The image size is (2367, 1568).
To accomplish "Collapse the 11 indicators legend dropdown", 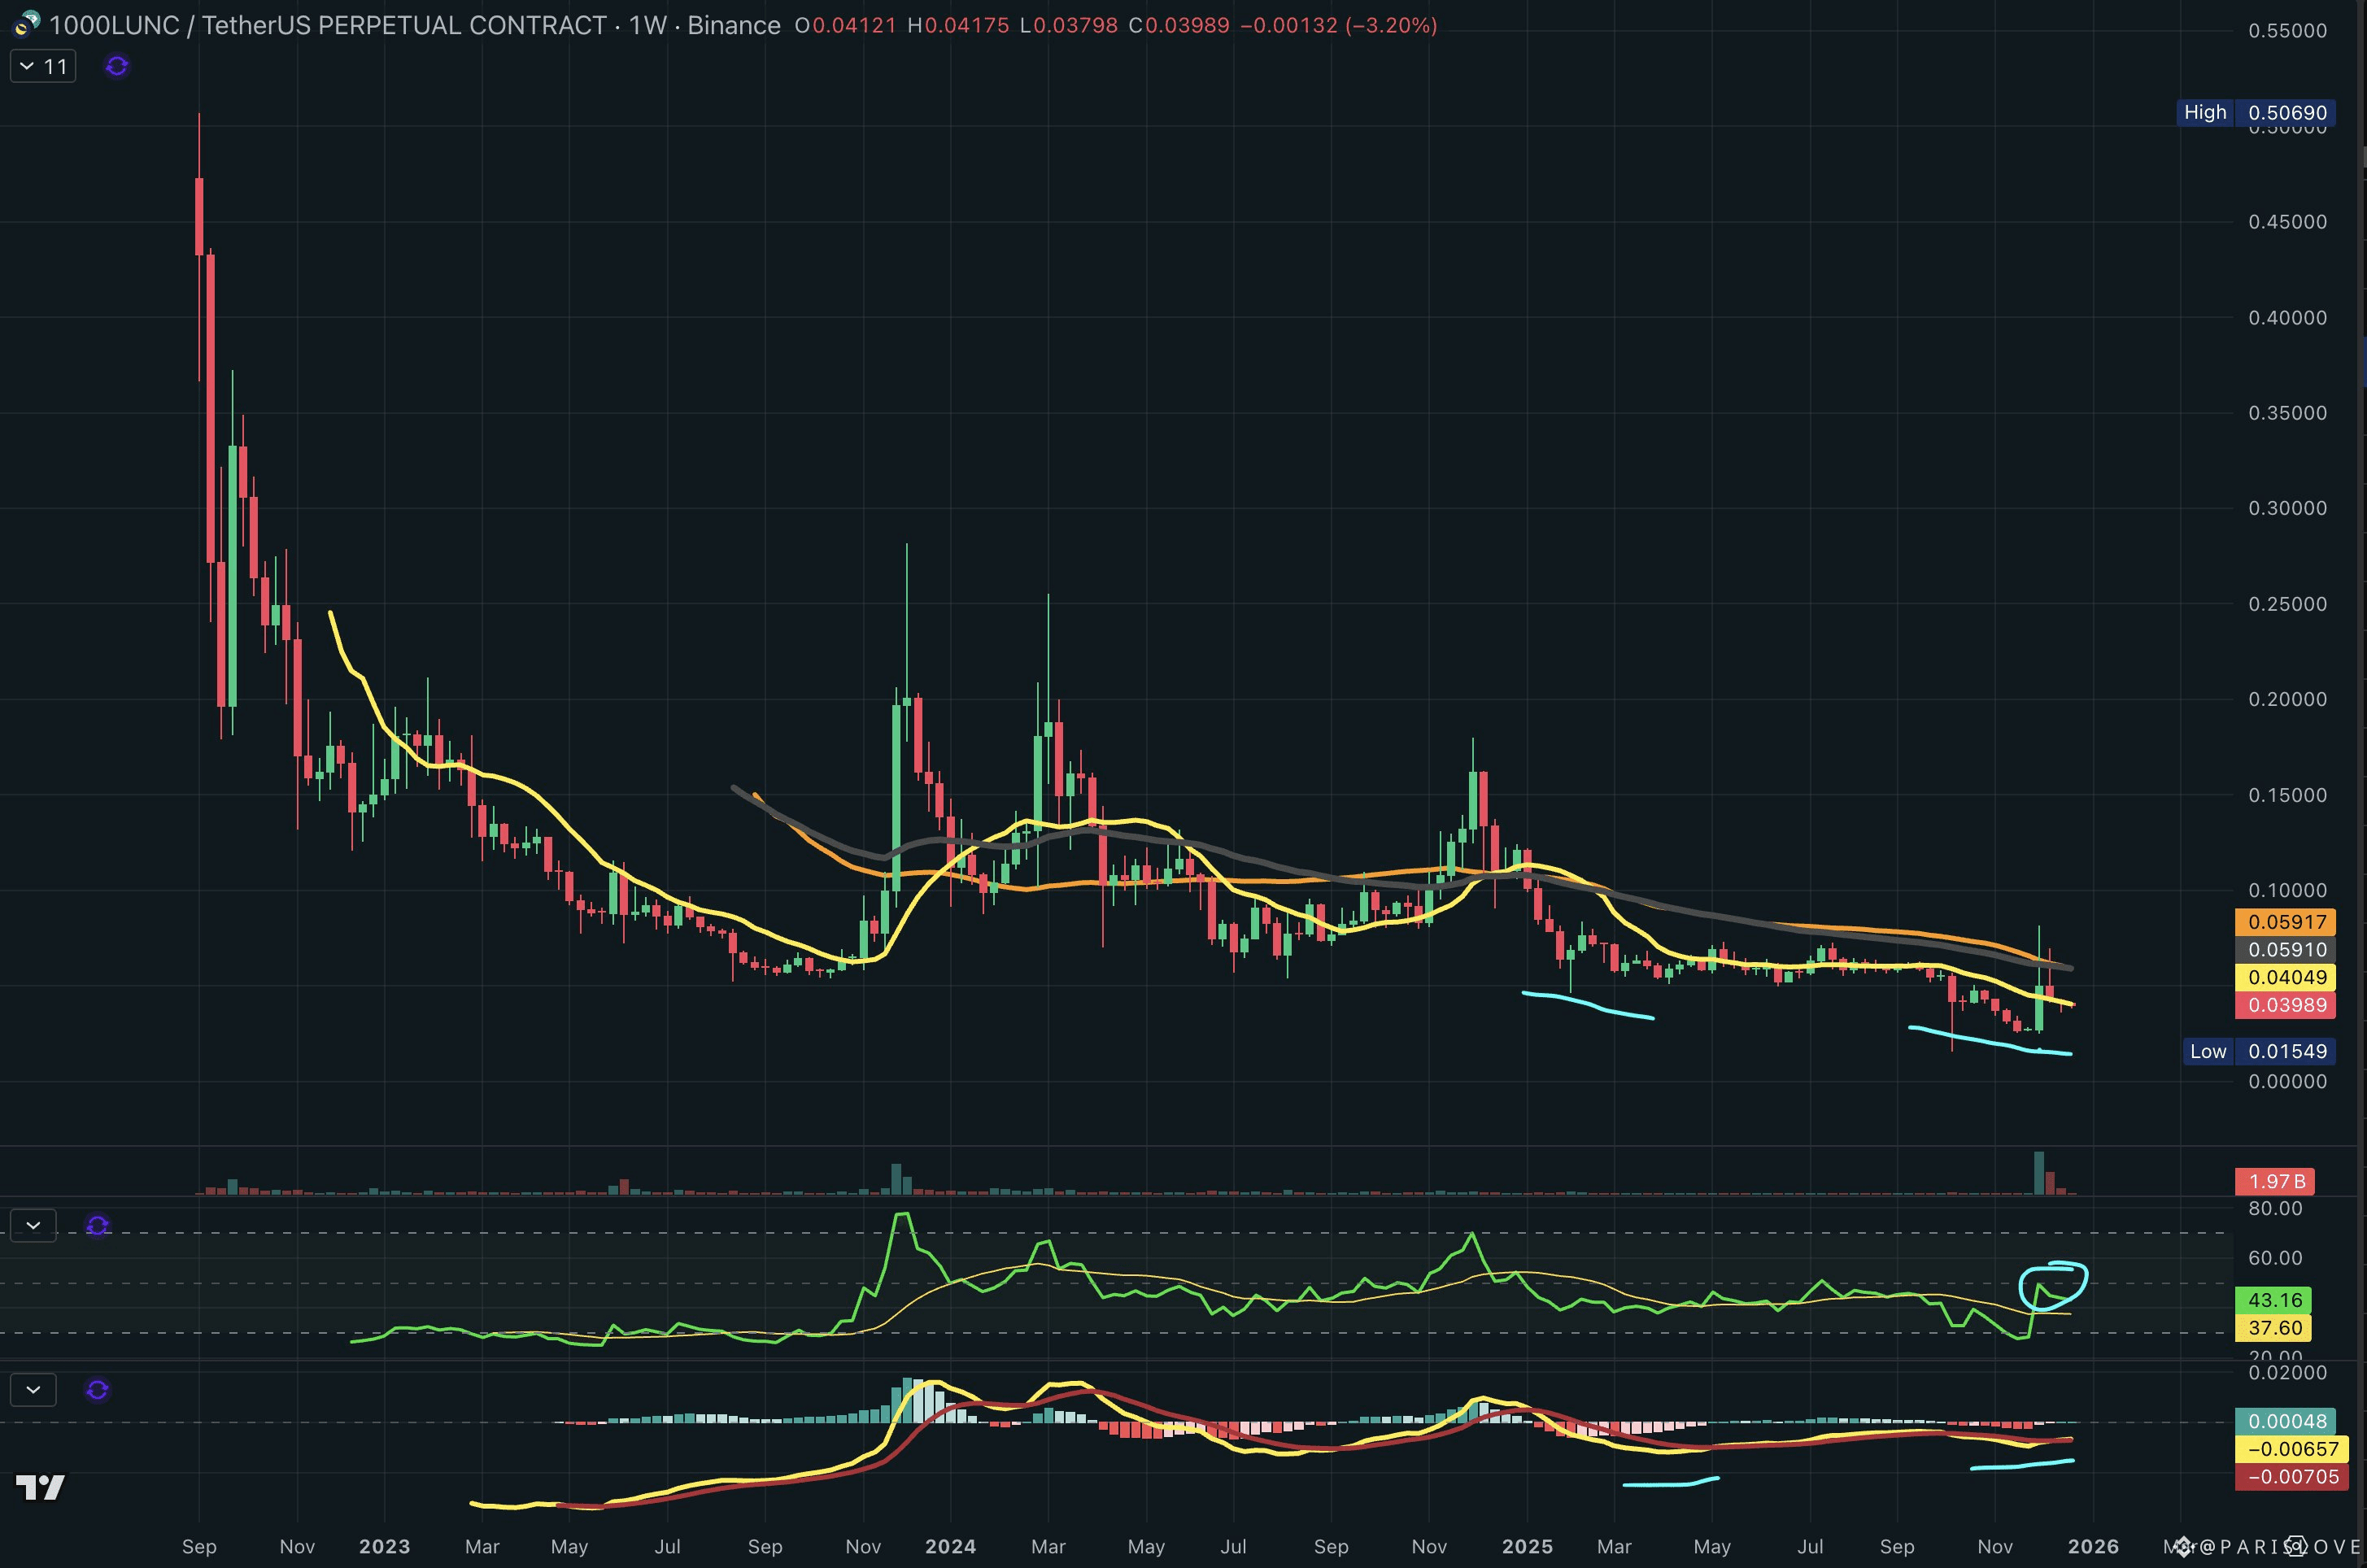I will click(x=43, y=66).
